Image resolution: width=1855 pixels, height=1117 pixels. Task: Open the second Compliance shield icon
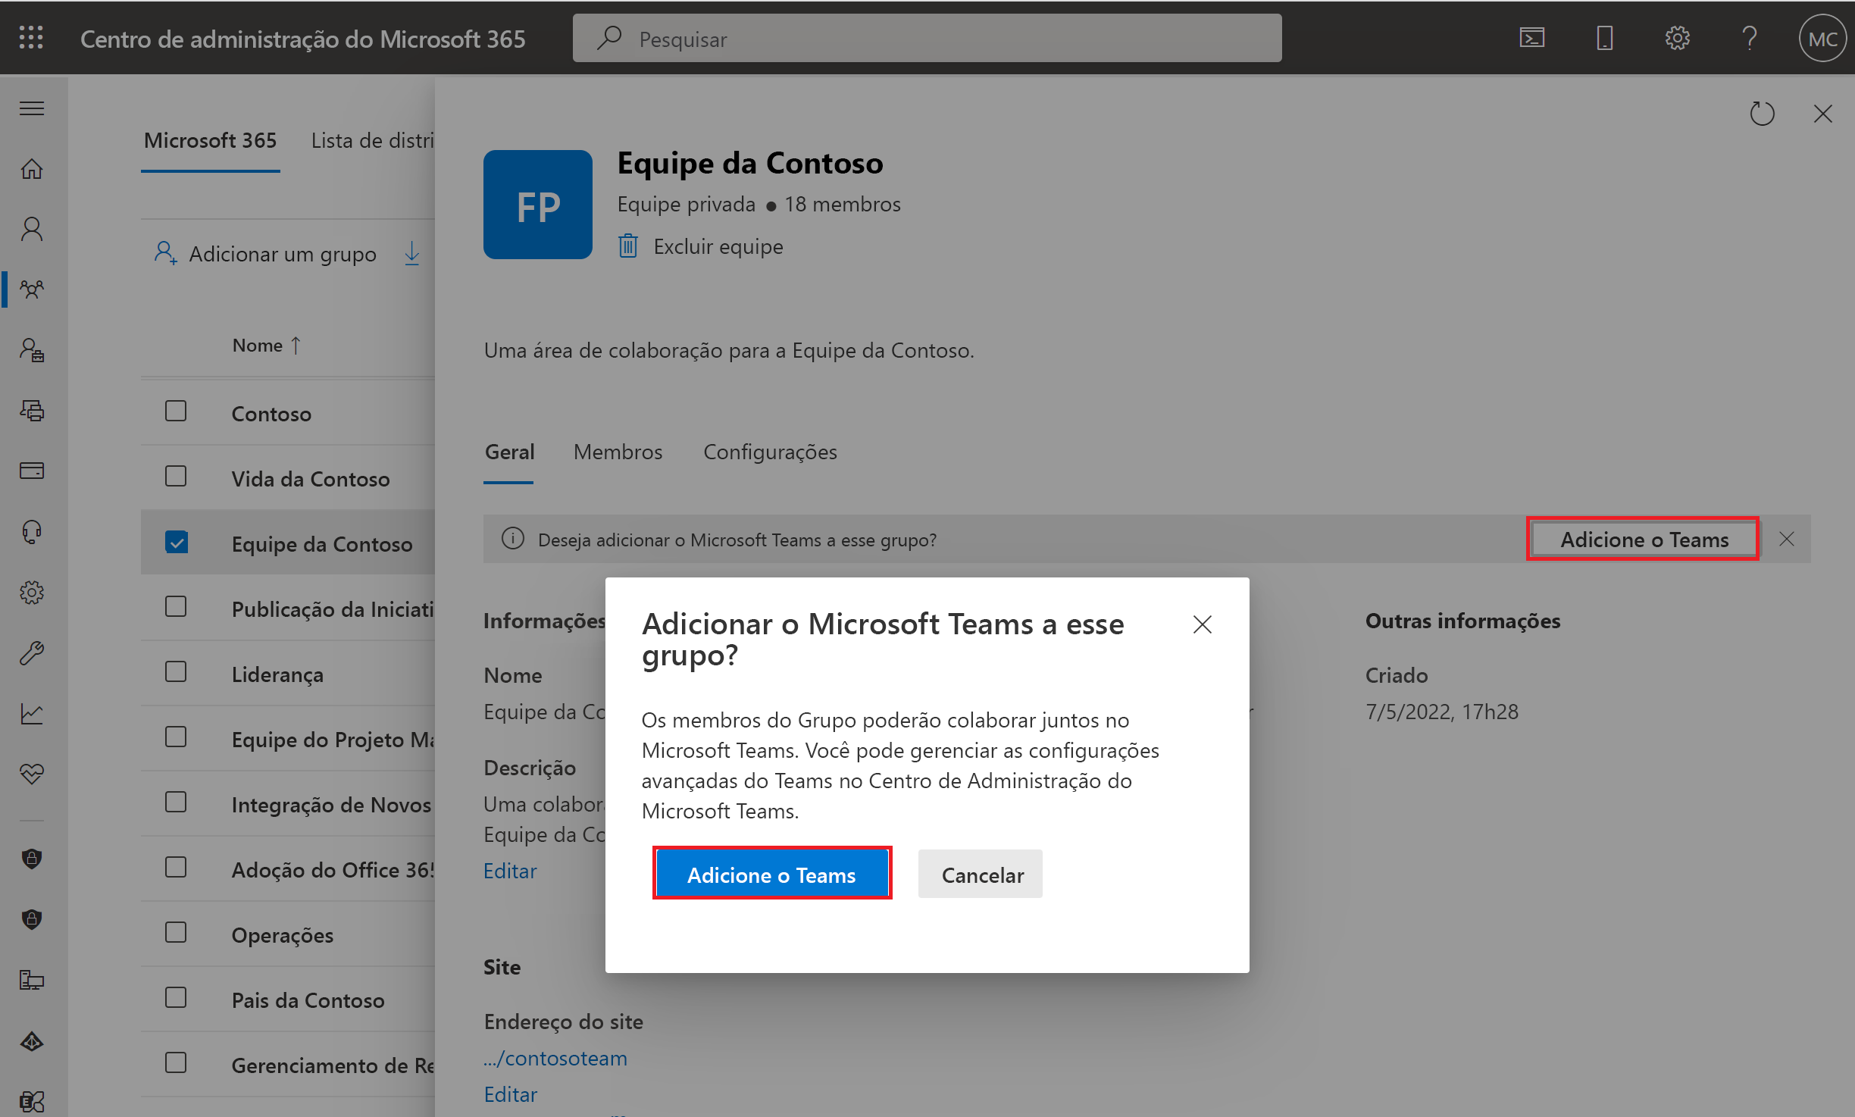click(x=32, y=919)
